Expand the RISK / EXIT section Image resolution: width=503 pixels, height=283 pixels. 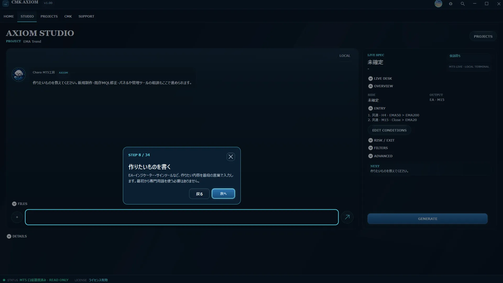(x=381, y=140)
